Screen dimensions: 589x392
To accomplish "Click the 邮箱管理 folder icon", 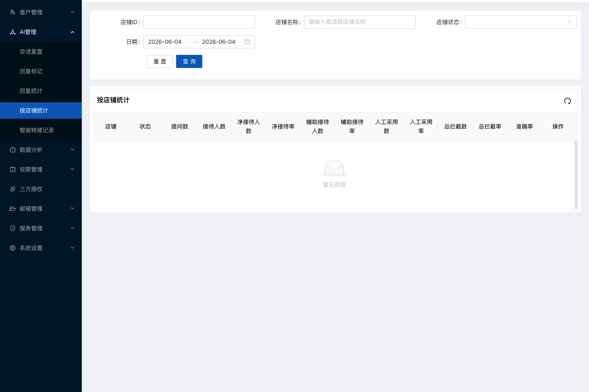I will [13, 209].
